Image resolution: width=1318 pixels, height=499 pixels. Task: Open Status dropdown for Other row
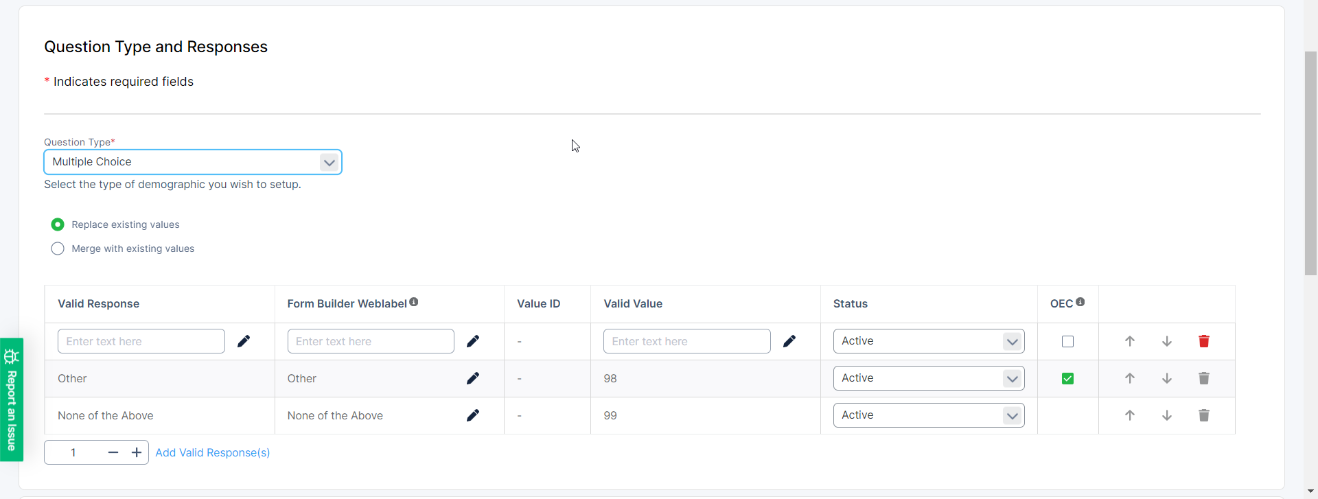pos(928,378)
